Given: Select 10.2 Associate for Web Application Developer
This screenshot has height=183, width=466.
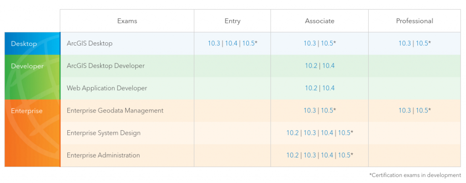Looking at the screenshot, I should 311,88.
